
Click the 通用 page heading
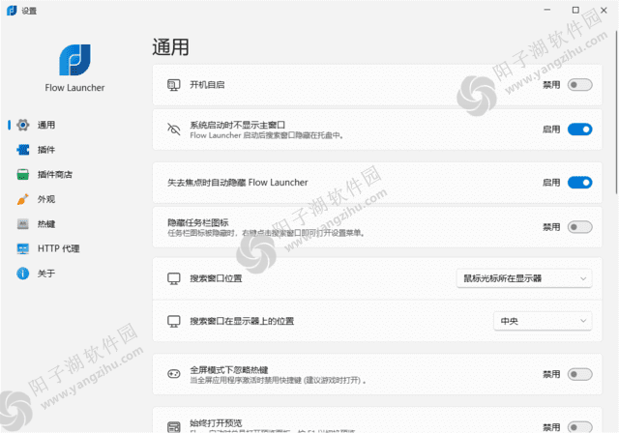point(170,47)
